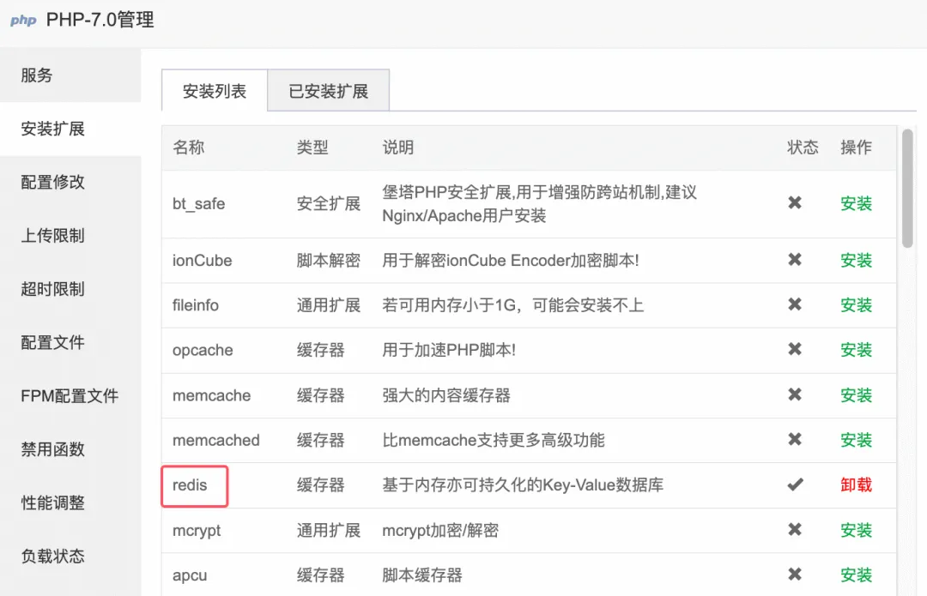Click the extension list vertical scrollbar
927x596 pixels.
pos(907,189)
